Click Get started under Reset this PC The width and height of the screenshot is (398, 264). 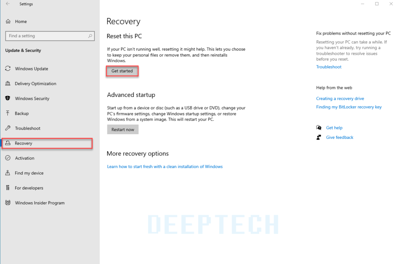(x=122, y=71)
